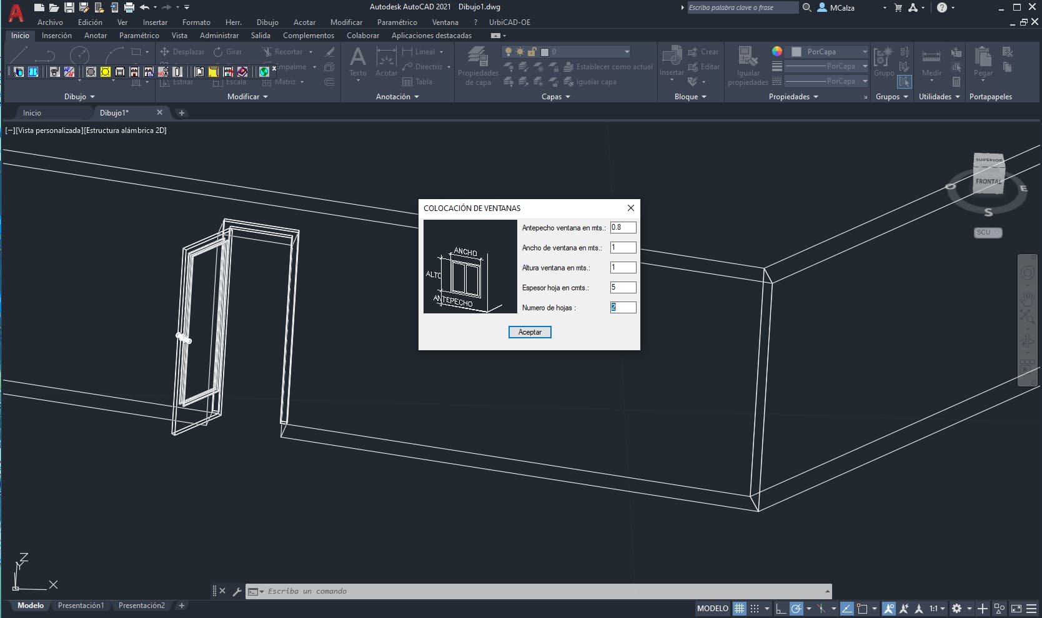
Task: Click the Isolate objects icon in status bar
Action: pyautogui.click(x=1000, y=608)
